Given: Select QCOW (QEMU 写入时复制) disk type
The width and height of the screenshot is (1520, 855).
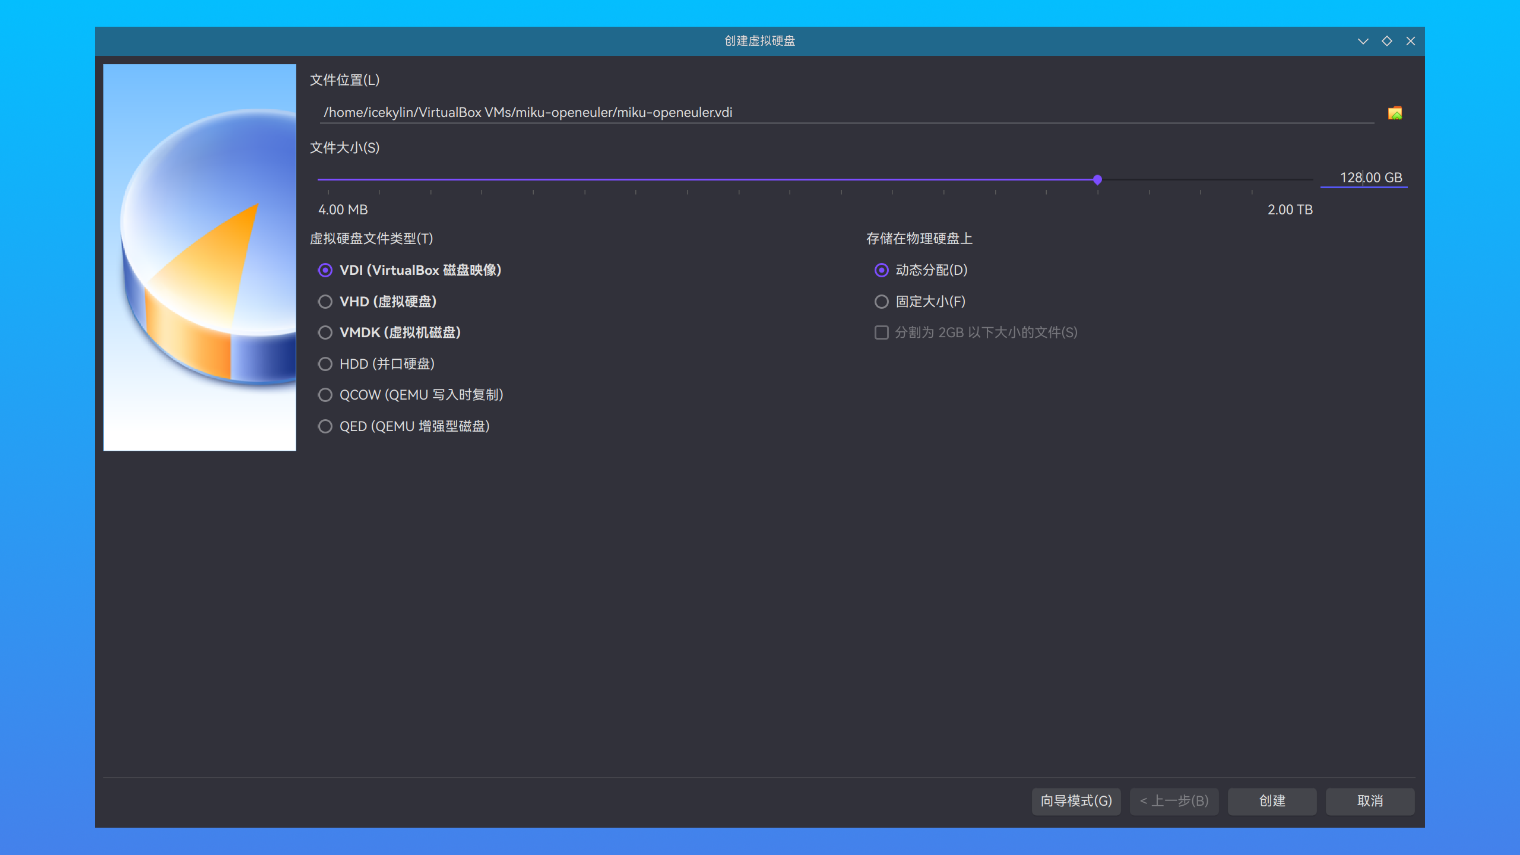Looking at the screenshot, I should click(411, 395).
